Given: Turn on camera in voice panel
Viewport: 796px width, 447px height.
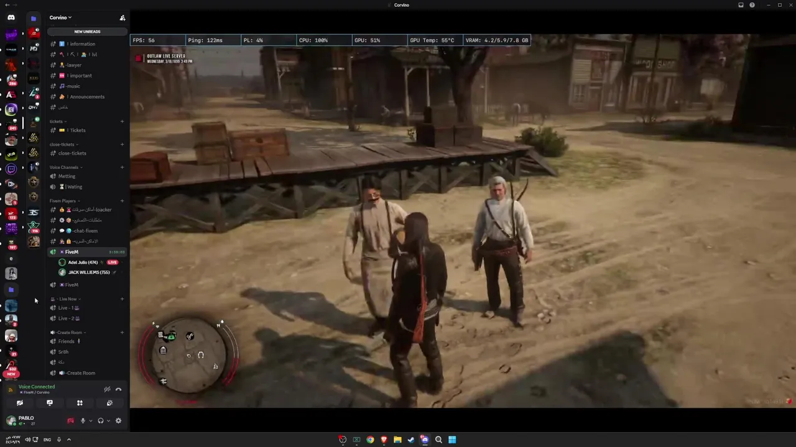Looking at the screenshot, I should tap(20, 404).
